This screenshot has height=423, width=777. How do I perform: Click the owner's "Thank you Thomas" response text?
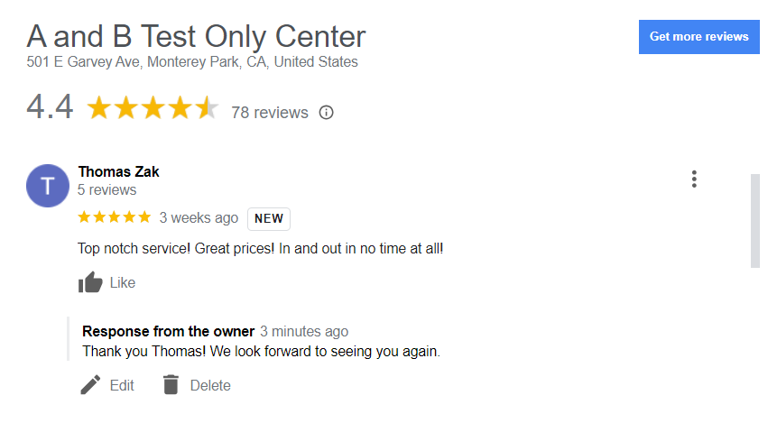point(261,351)
